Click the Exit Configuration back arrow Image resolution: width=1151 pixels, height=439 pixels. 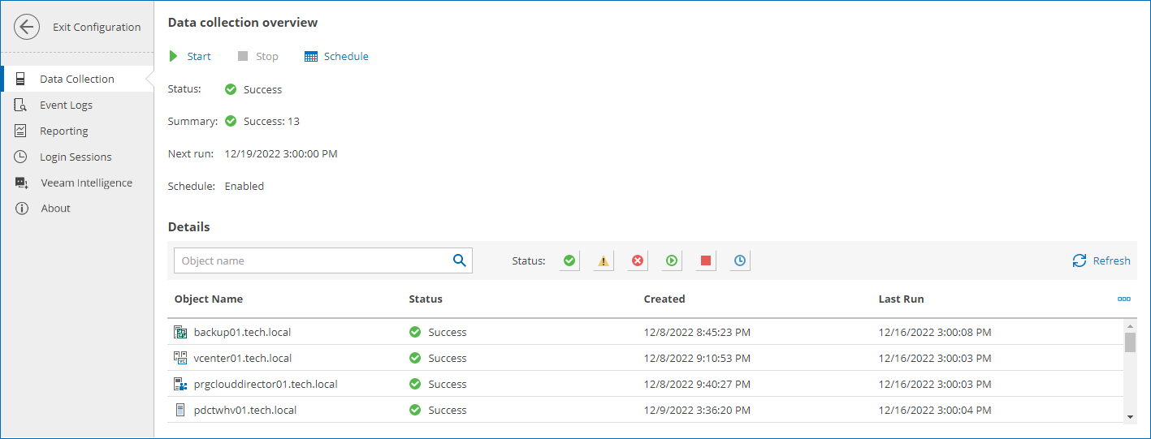[27, 27]
